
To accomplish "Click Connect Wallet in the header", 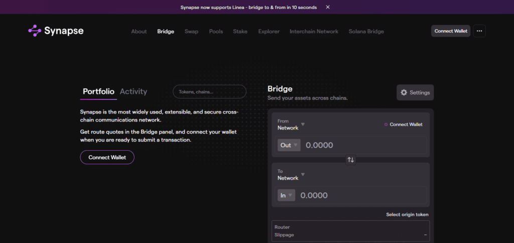I will (451, 31).
